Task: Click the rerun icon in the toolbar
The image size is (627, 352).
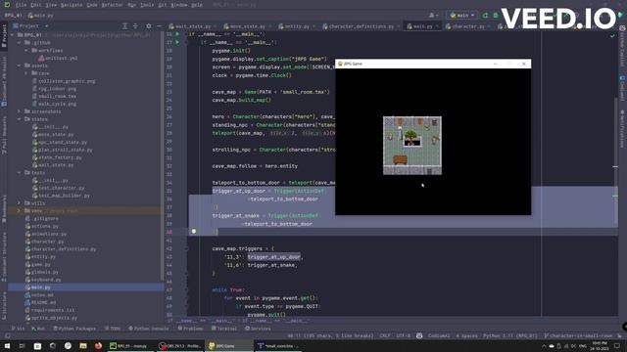Action: [x=486, y=16]
